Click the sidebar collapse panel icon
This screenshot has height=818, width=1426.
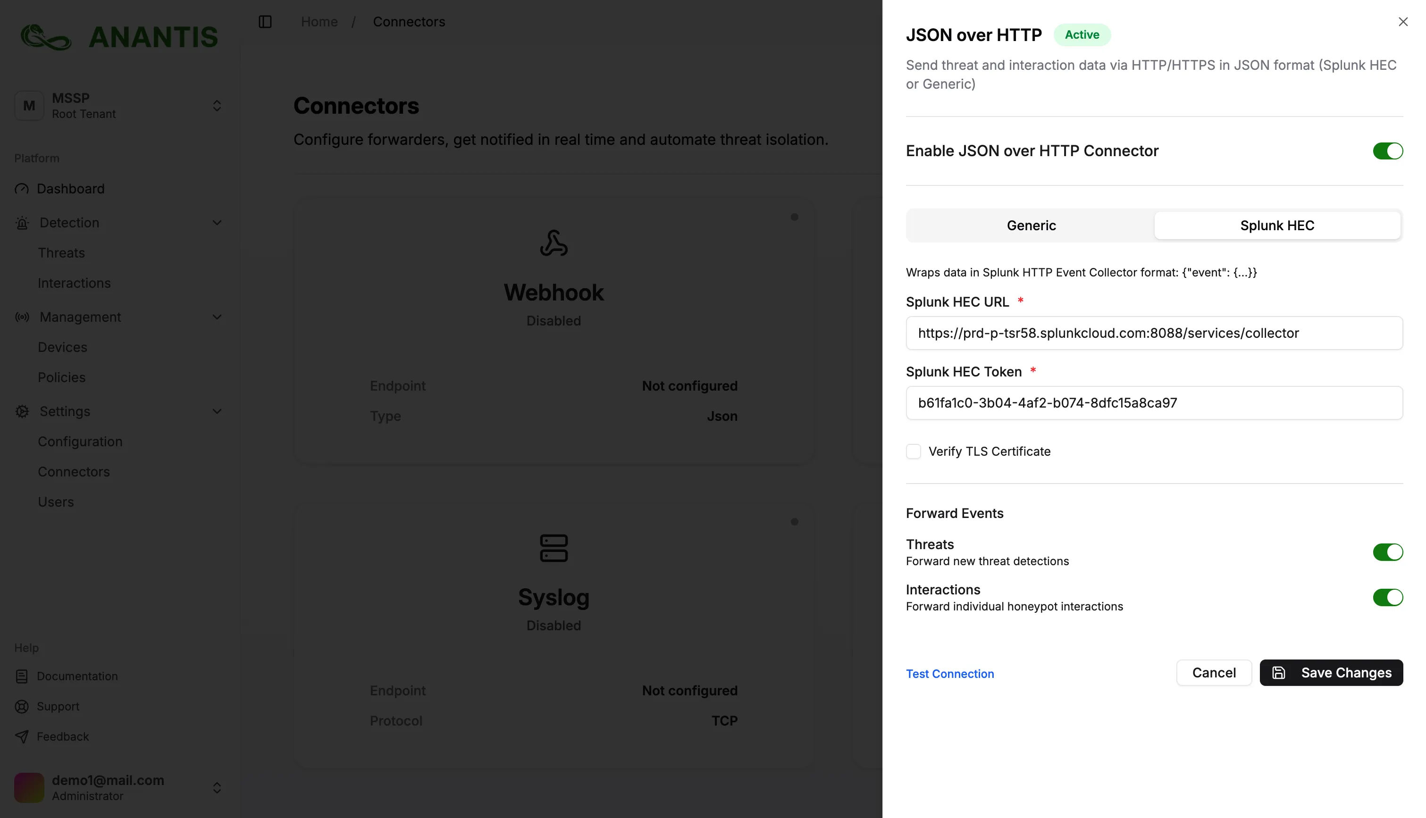(265, 21)
